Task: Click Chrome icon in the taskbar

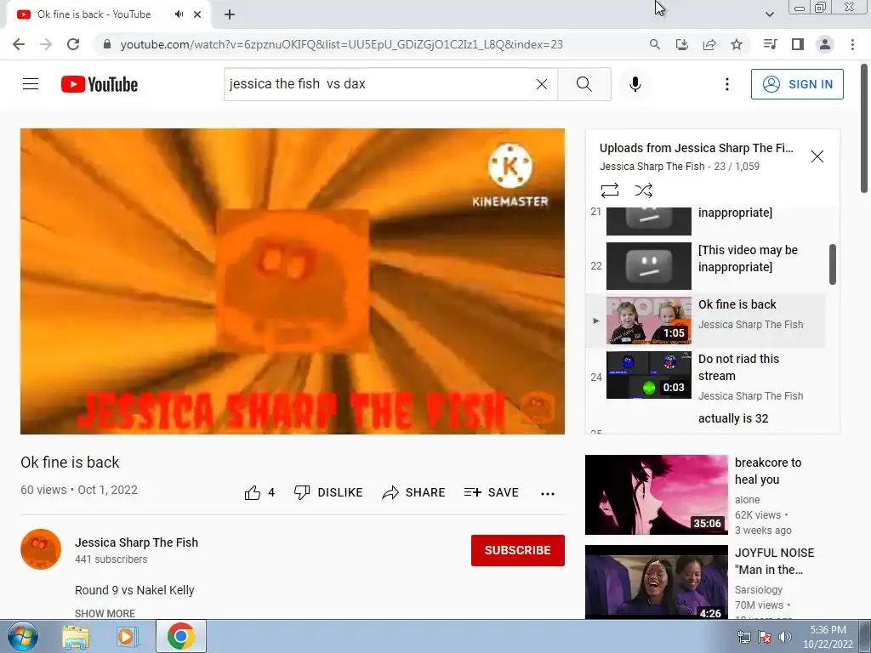Action: click(x=181, y=636)
